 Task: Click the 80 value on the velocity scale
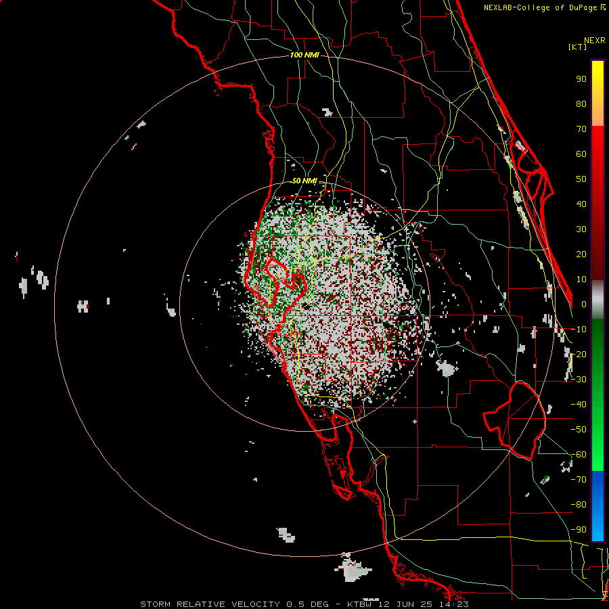[x=581, y=104]
